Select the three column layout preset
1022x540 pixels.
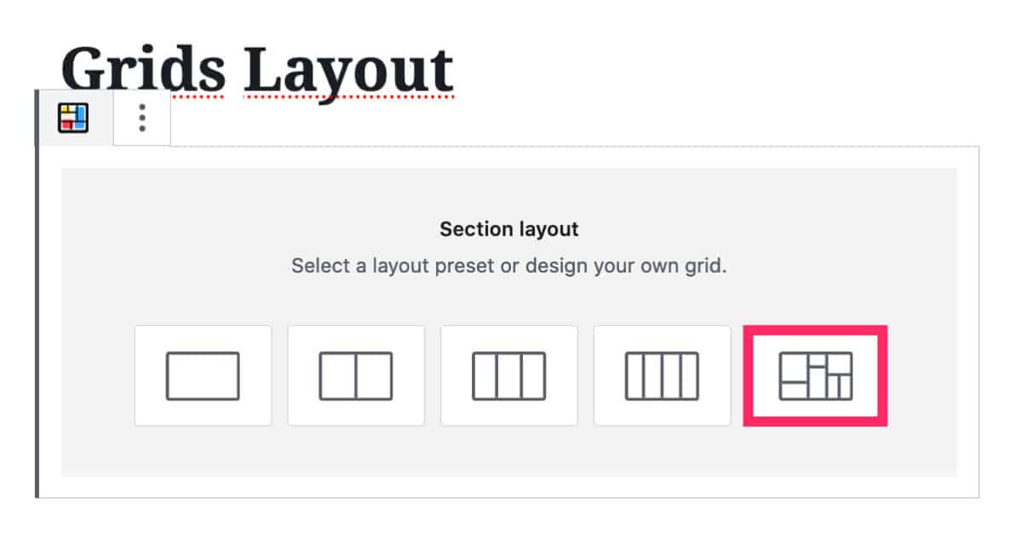509,375
